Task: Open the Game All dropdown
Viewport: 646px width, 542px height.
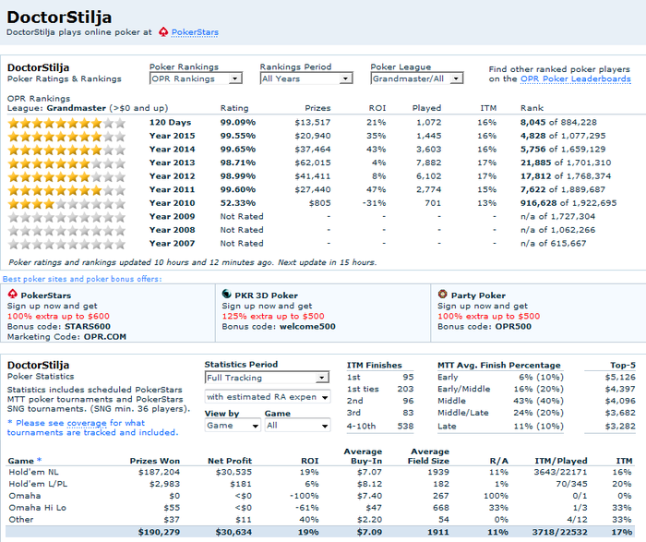Action: click(297, 426)
